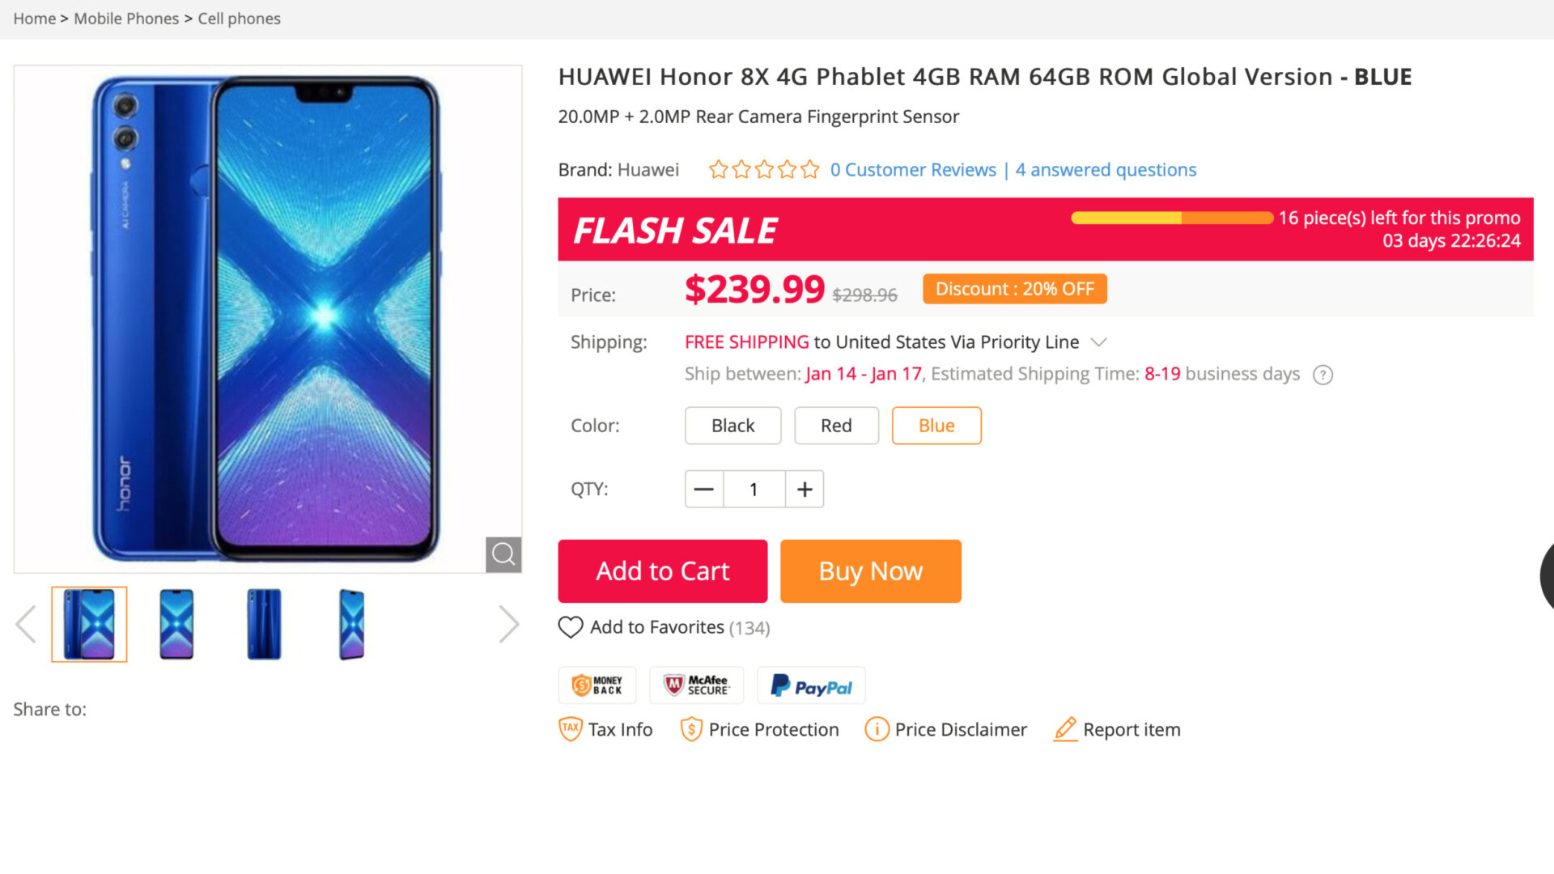This screenshot has width=1554, height=874.
Task: Select the Red color option
Action: 836,426
